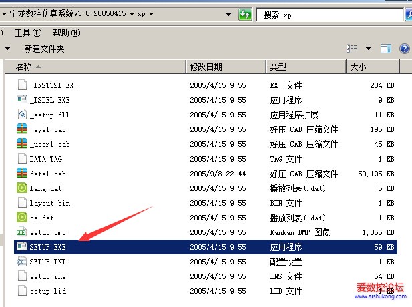Click the 50,195 KB size value

click(x=376, y=174)
